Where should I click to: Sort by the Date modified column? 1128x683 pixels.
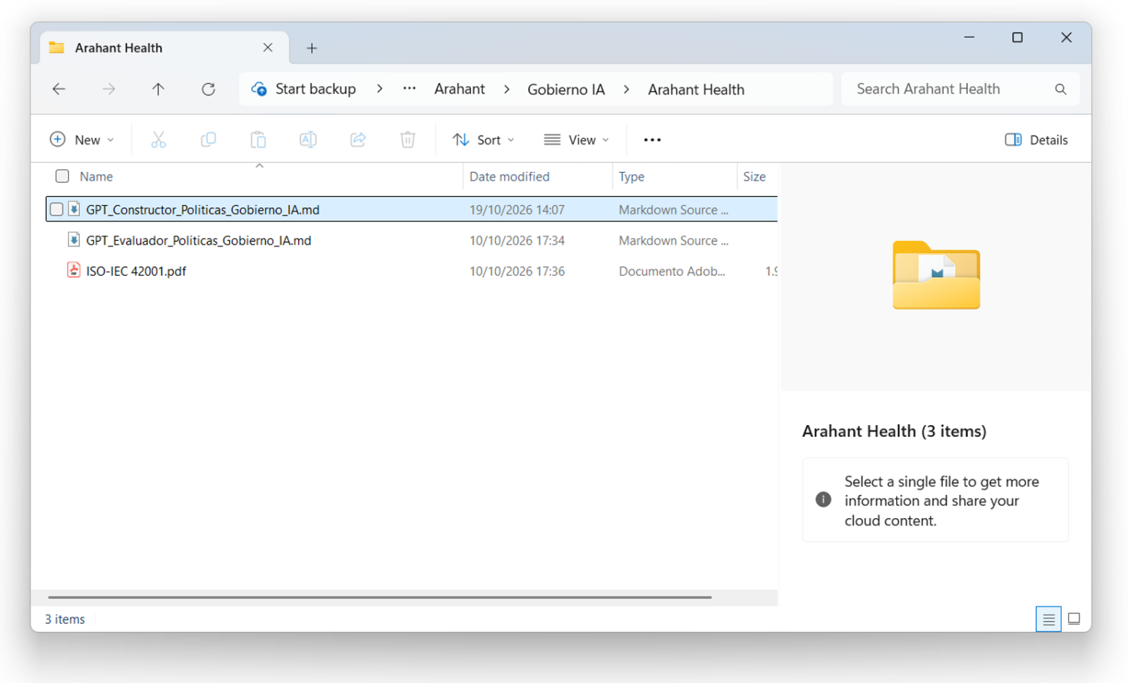pos(510,176)
